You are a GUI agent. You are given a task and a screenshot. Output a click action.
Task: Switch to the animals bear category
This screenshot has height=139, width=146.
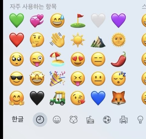tap(74, 120)
